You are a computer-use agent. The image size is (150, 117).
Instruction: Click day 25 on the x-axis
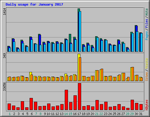(x=114, y=114)
